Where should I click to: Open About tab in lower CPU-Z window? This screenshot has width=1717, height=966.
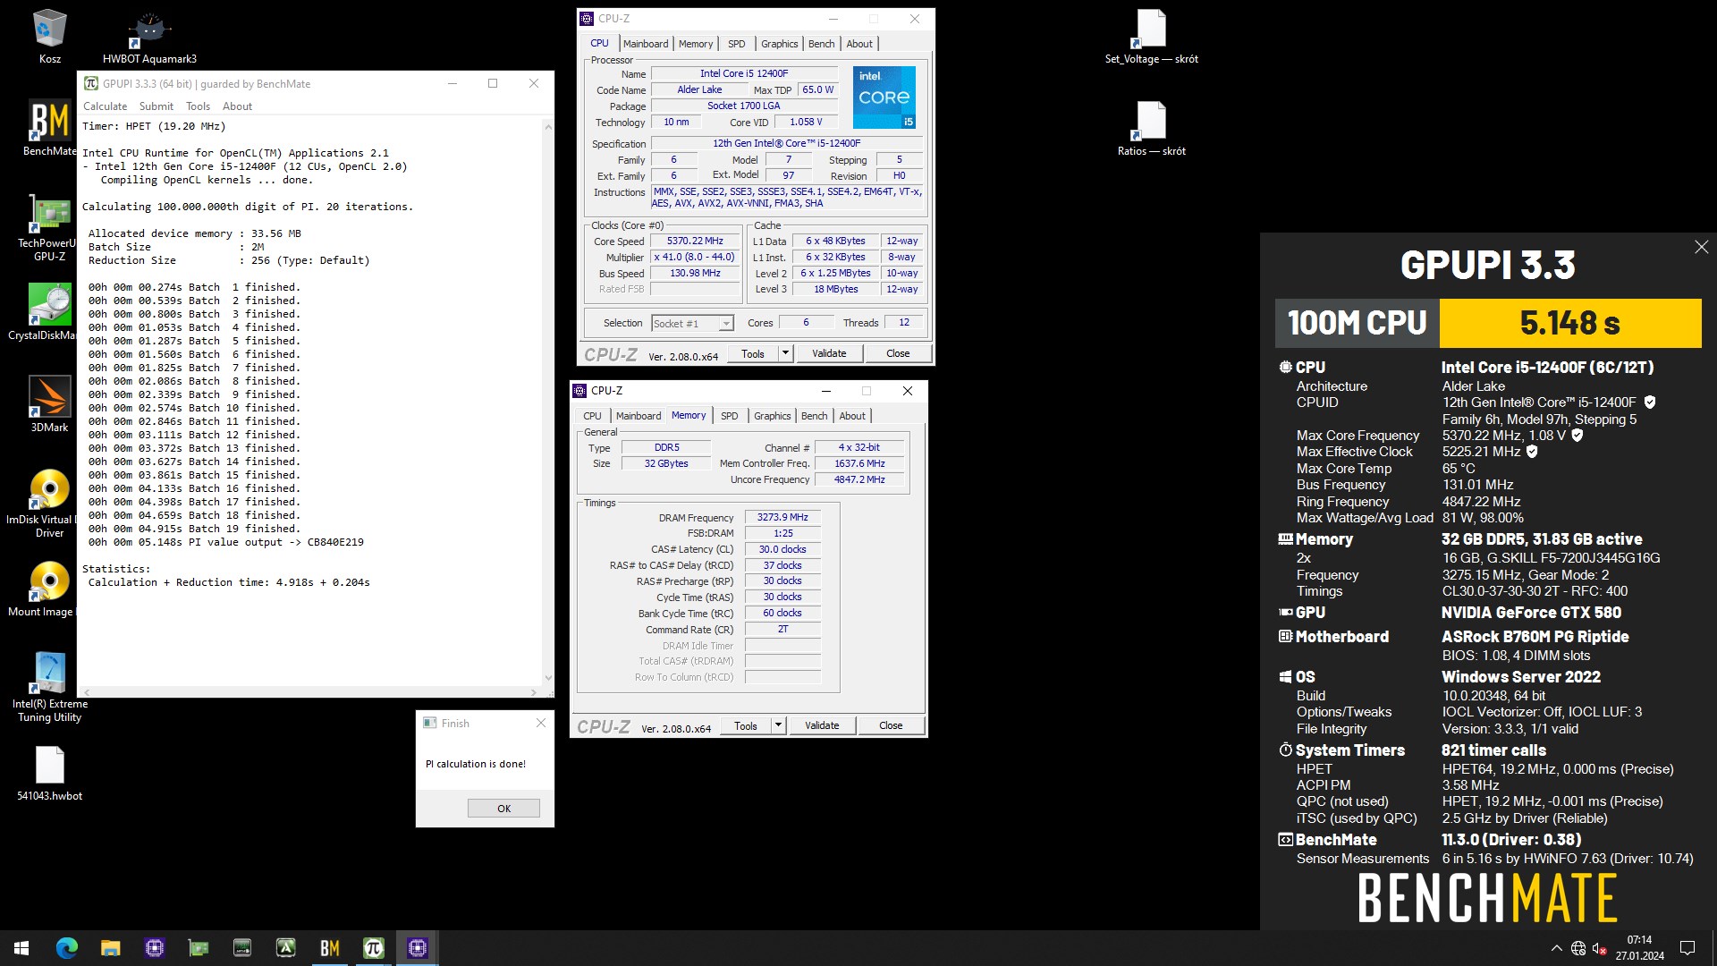coord(852,416)
